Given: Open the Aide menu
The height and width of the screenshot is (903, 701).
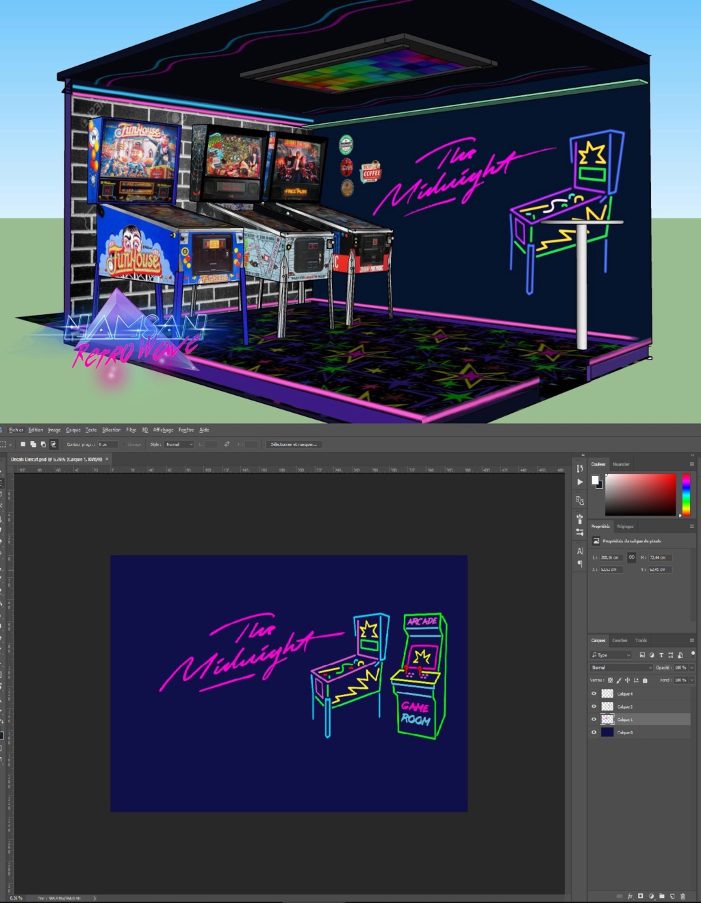Looking at the screenshot, I should (204, 430).
